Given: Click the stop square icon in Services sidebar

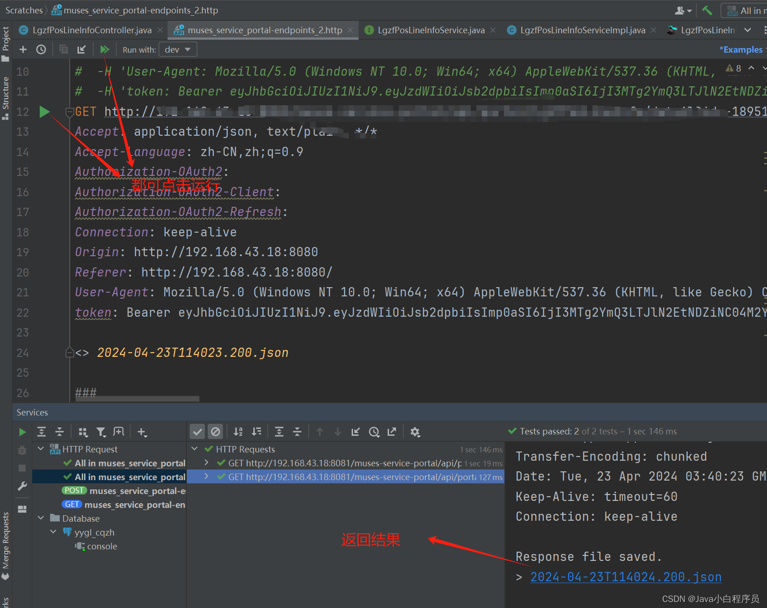Looking at the screenshot, I should [x=22, y=468].
